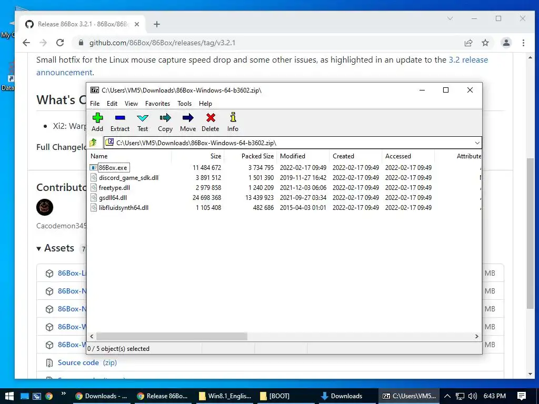539x404 pixels.
Task: Go up one folder level in 7-Zip
Action: click(93, 143)
